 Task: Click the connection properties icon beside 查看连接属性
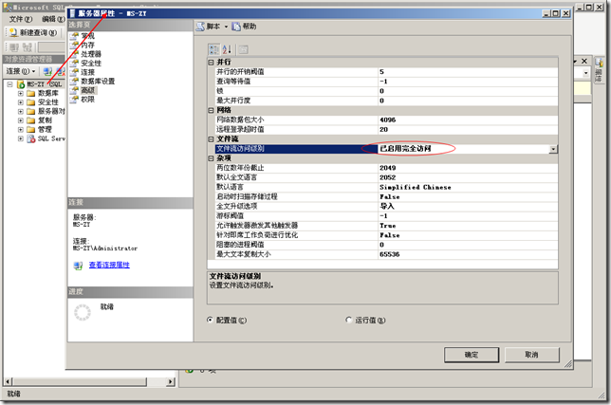79,266
